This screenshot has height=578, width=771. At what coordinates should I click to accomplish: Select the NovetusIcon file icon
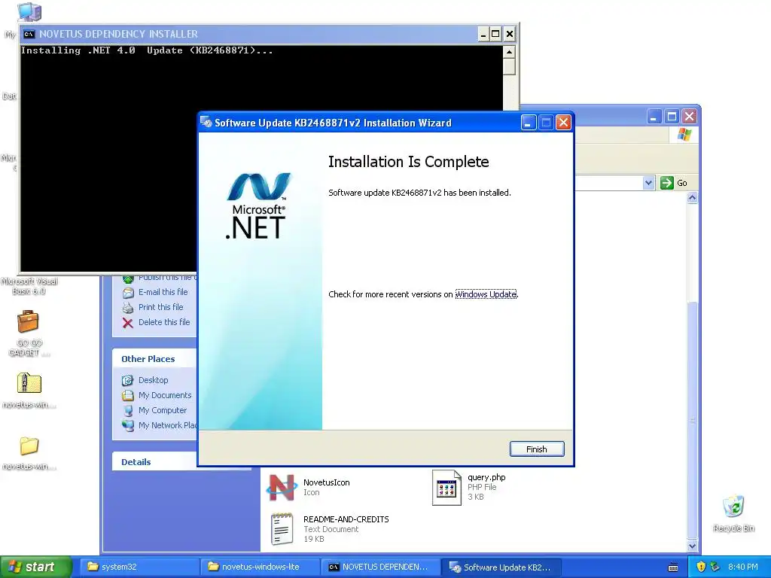[x=282, y=488]
